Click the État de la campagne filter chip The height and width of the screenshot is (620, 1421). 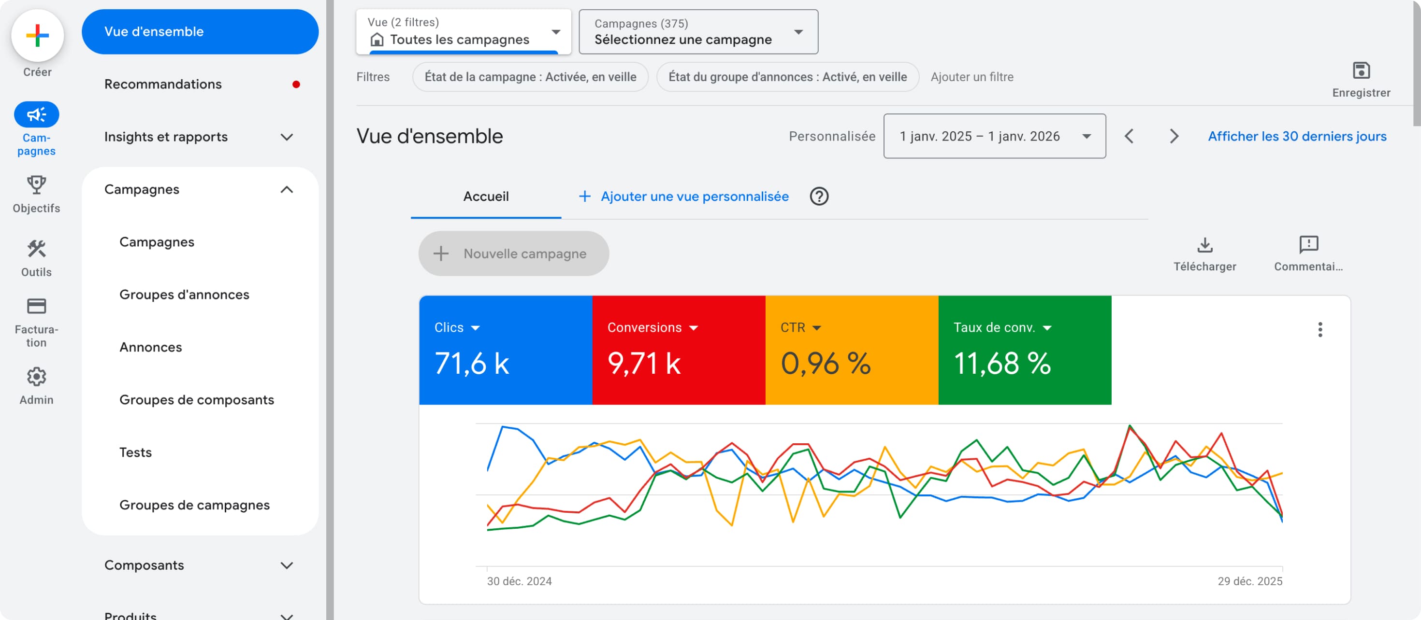point(530,77)
